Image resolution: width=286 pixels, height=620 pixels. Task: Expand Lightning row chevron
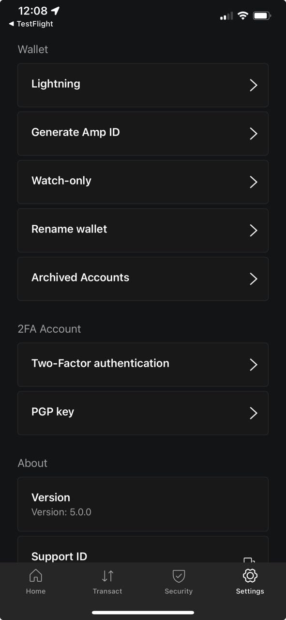pos(253,85)
